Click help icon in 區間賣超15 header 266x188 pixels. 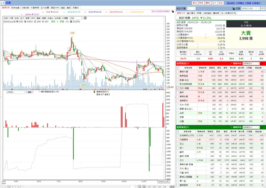pyautogui.click(x=231, y=127)
